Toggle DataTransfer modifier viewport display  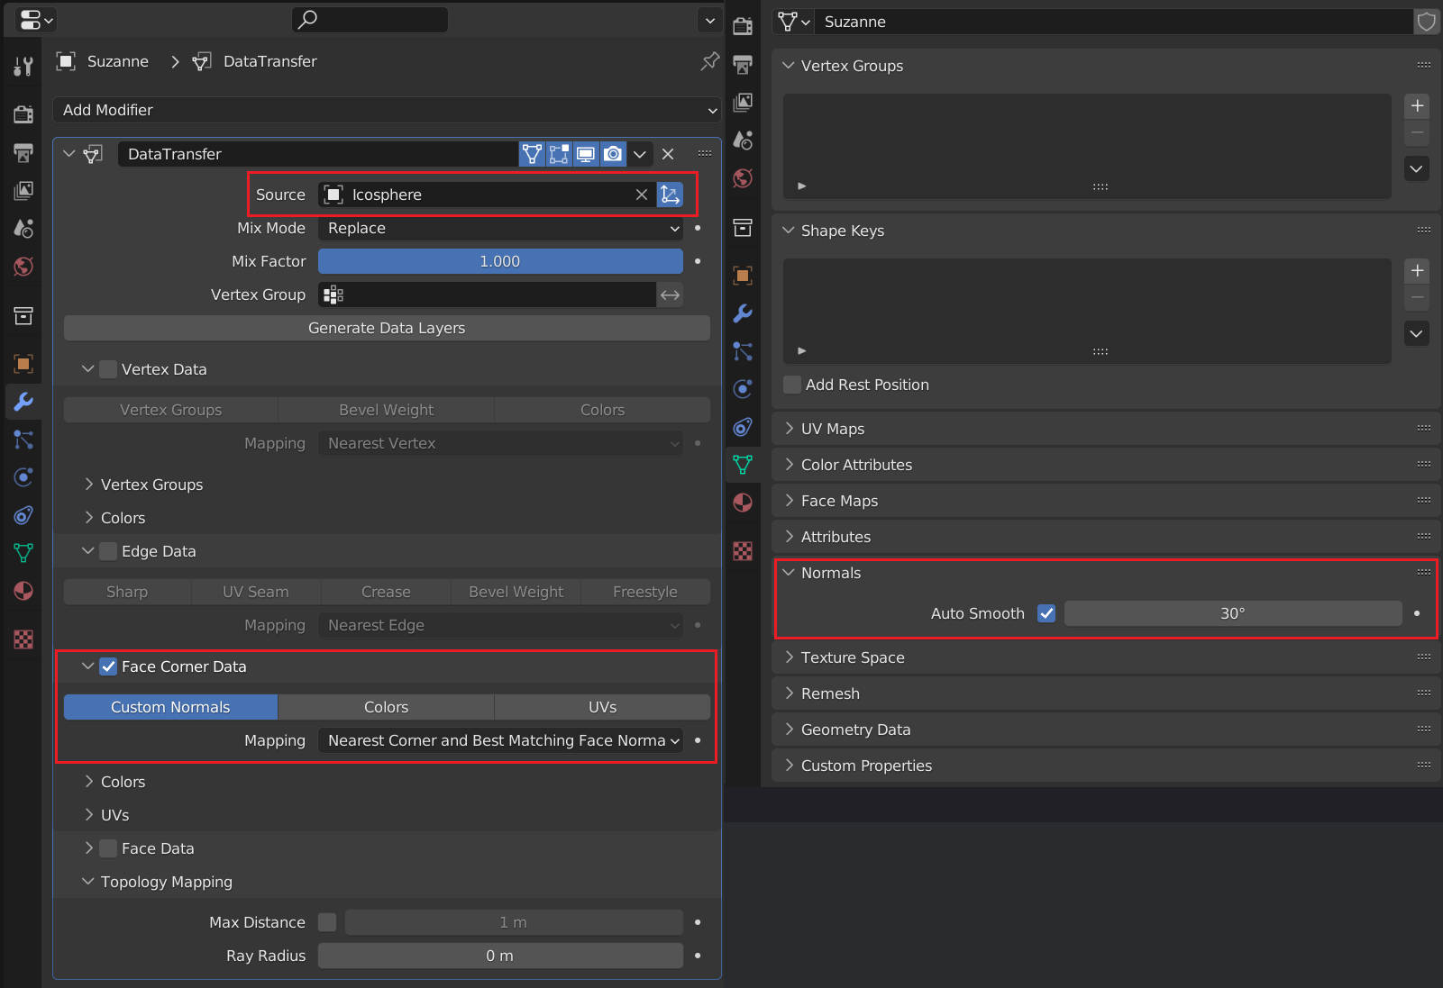pos(586,154)
